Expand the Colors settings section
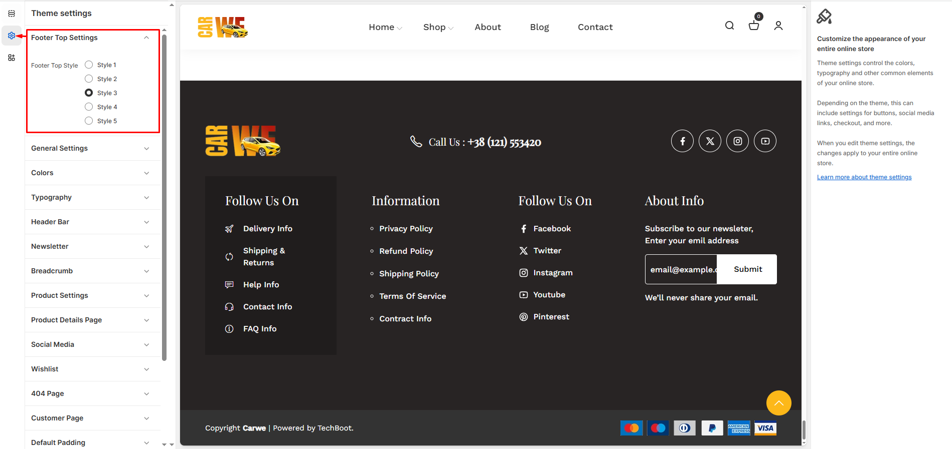Screen dimensions: 952x449 point(90,173)
